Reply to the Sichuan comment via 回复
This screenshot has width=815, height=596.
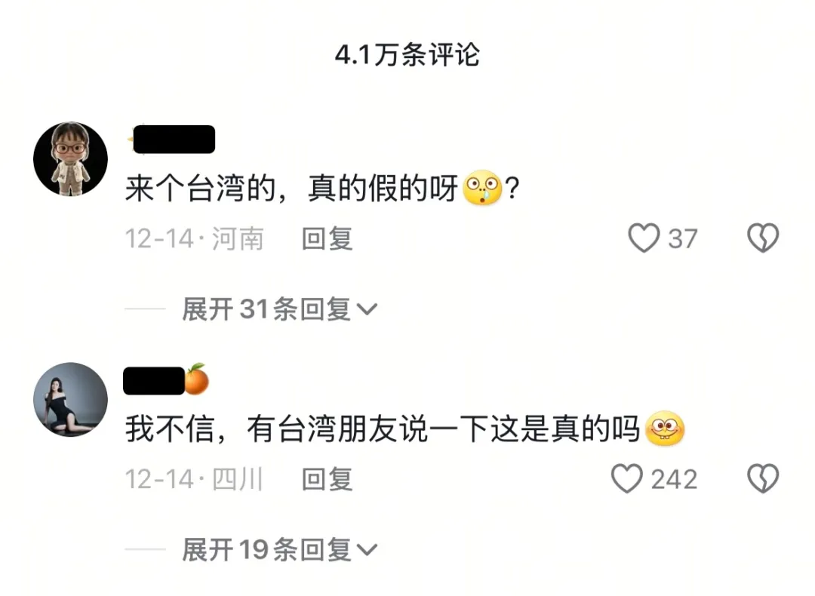[328, 479]
